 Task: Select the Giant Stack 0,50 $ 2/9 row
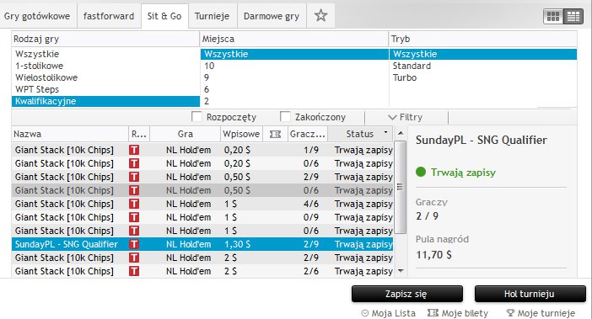pos(202,177)
